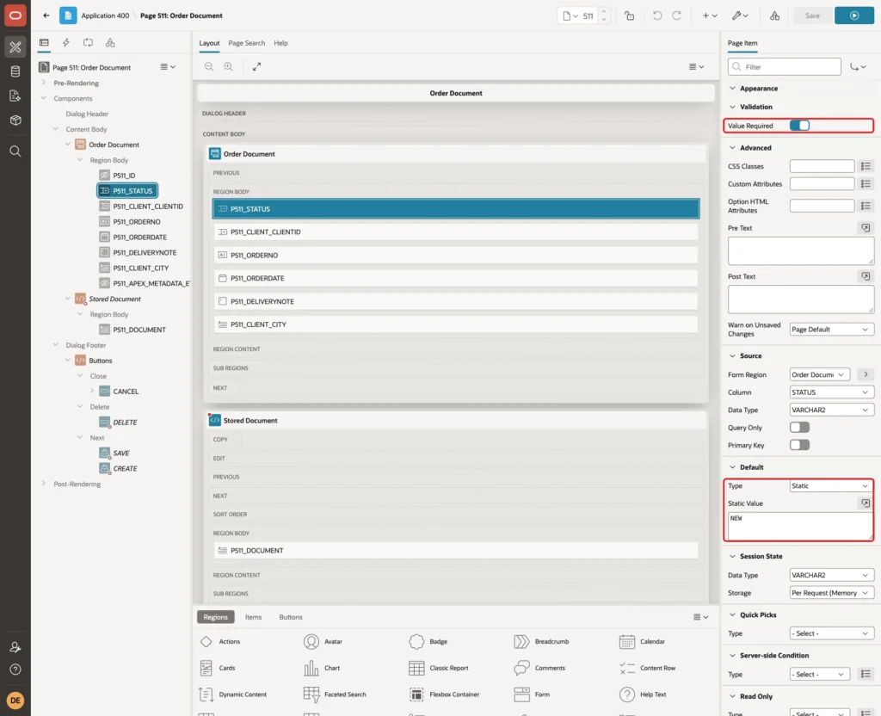This screenshot has width=881, height=716.
Task: Collapse the Validation section
Action: coord(732,107)
